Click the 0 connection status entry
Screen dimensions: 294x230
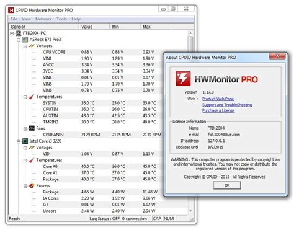pyautogui.click(x=136, y=219)
